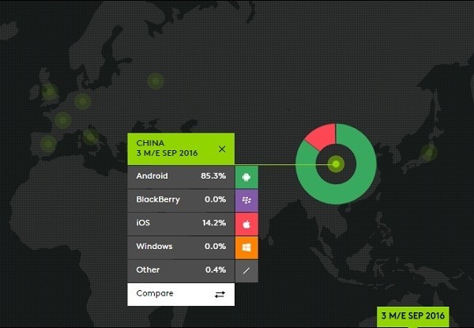Select the iOS 14.2% row
Screen dimensions: 474x328
click(x=180, y=223)
